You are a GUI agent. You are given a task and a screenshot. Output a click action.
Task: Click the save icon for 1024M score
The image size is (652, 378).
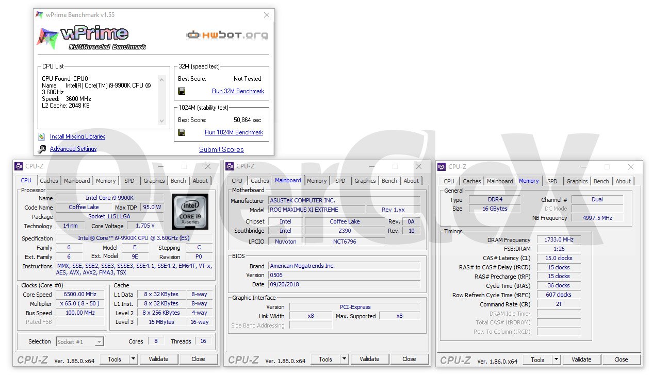click(182, 132)
